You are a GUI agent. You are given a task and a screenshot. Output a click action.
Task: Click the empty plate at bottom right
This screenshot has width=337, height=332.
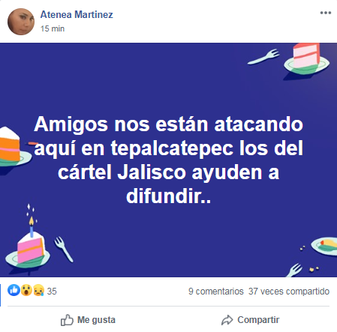[324, 246]
